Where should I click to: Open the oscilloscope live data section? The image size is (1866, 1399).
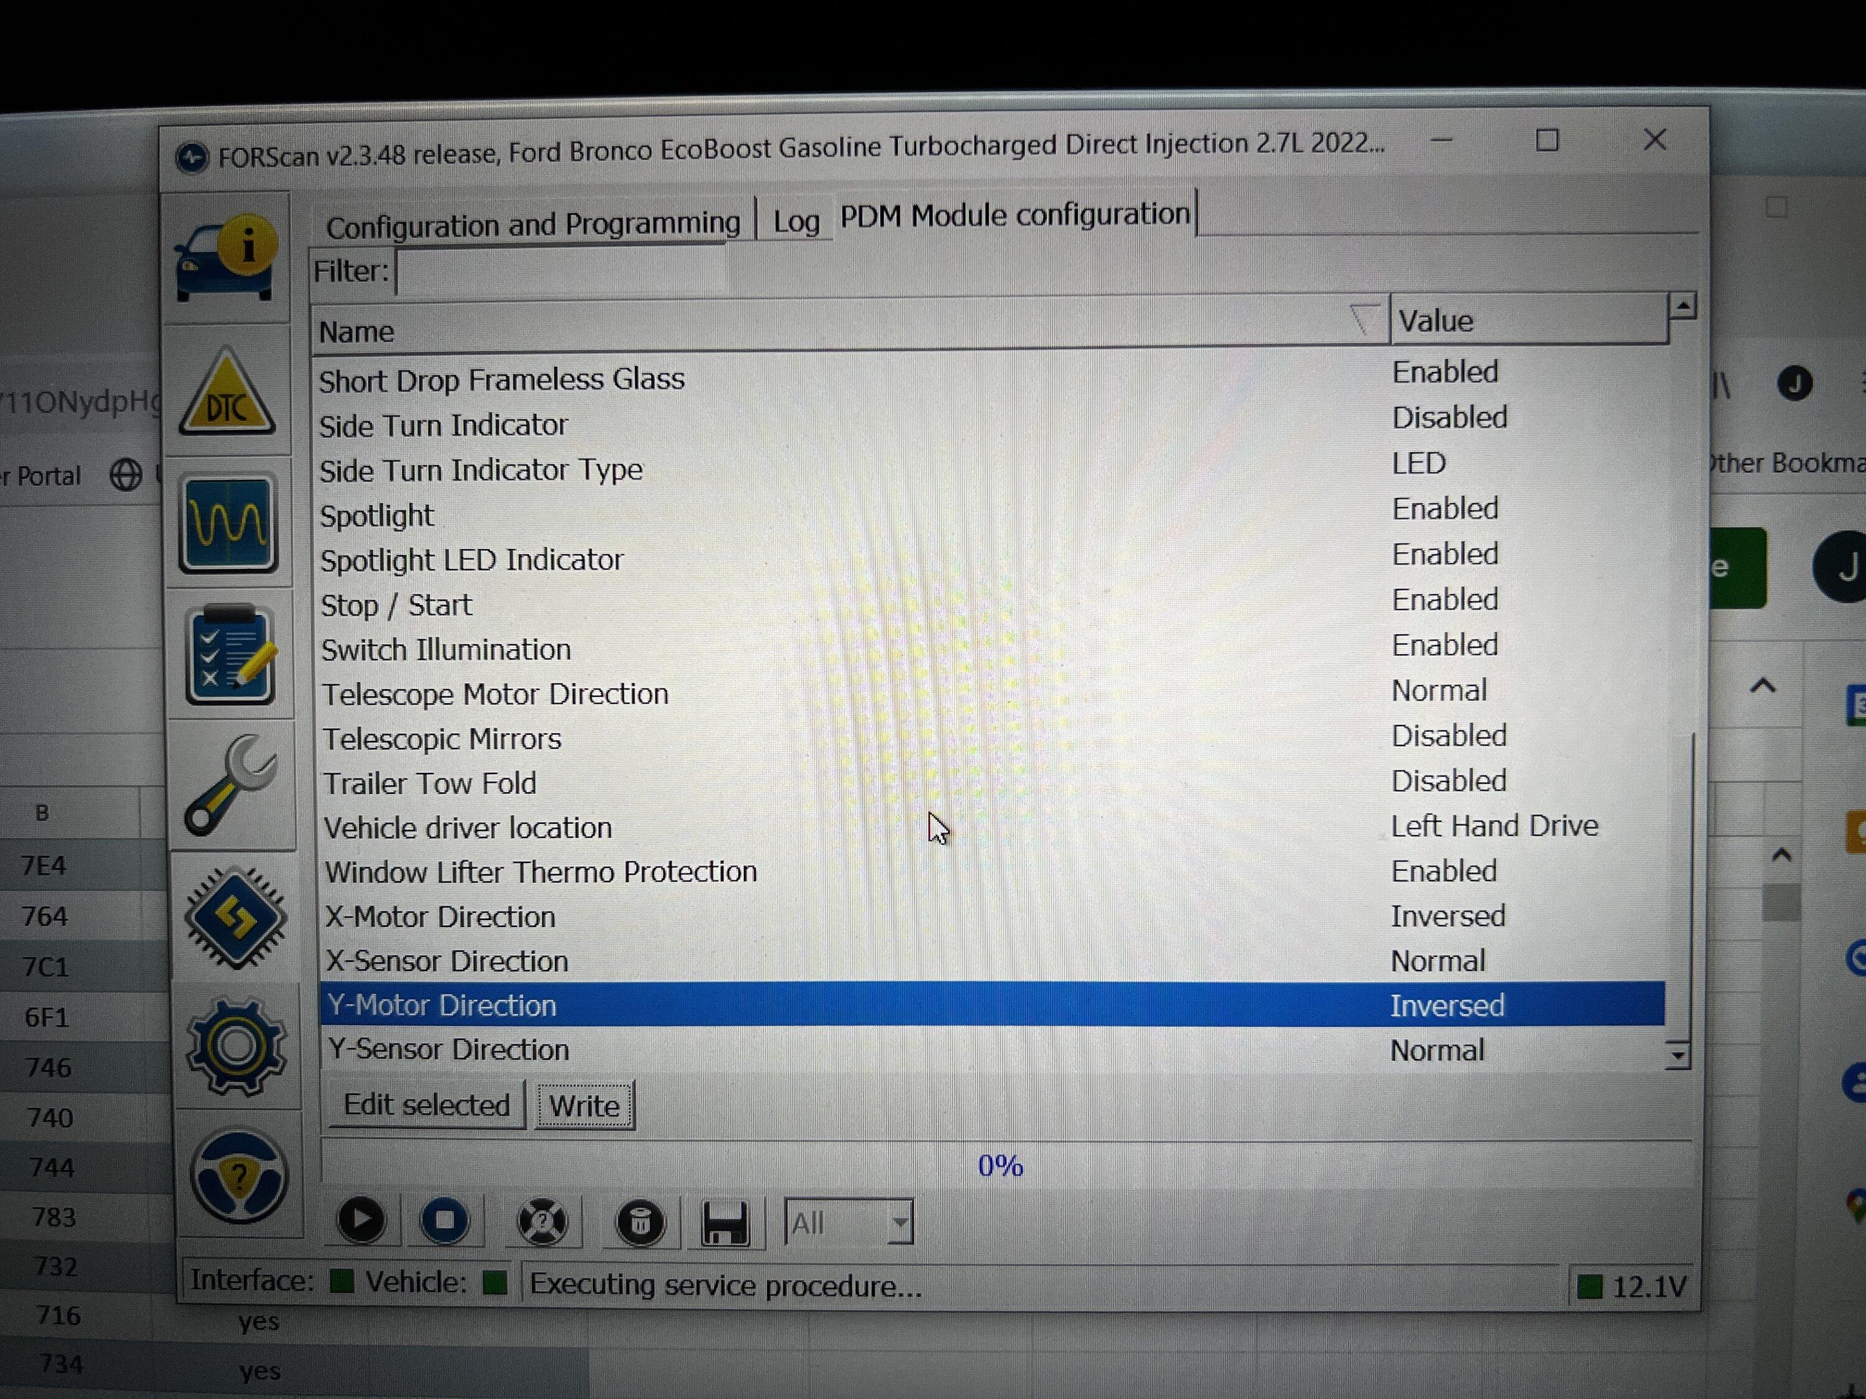pyautogui.click(x=229, y=523)
